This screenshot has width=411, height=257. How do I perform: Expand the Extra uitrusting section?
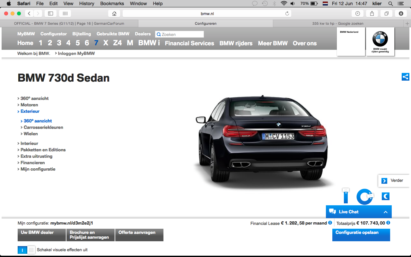click(36, 156)
